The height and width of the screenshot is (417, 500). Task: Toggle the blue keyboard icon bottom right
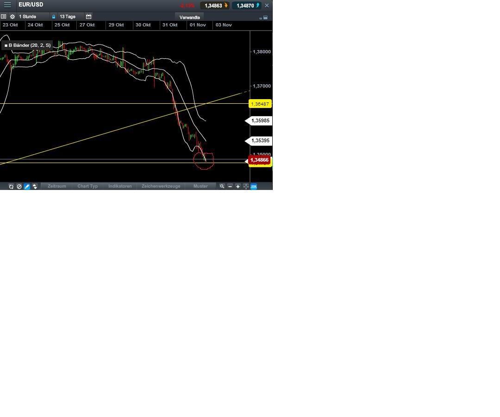[253, 186]
